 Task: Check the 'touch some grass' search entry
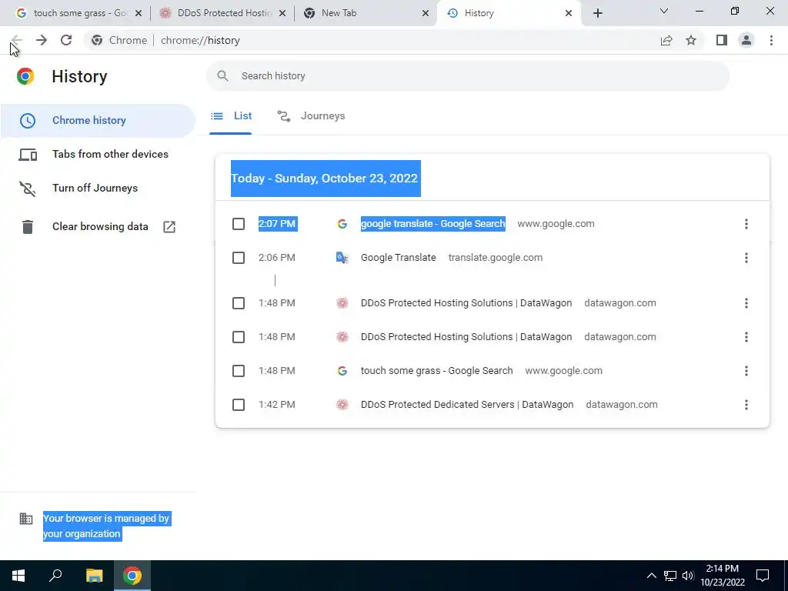click(239, 371)
